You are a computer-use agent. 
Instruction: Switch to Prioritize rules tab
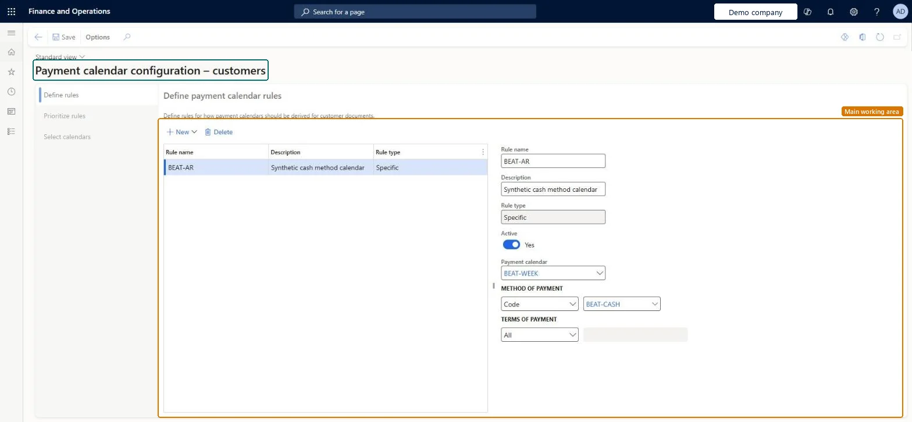point(65,116)
